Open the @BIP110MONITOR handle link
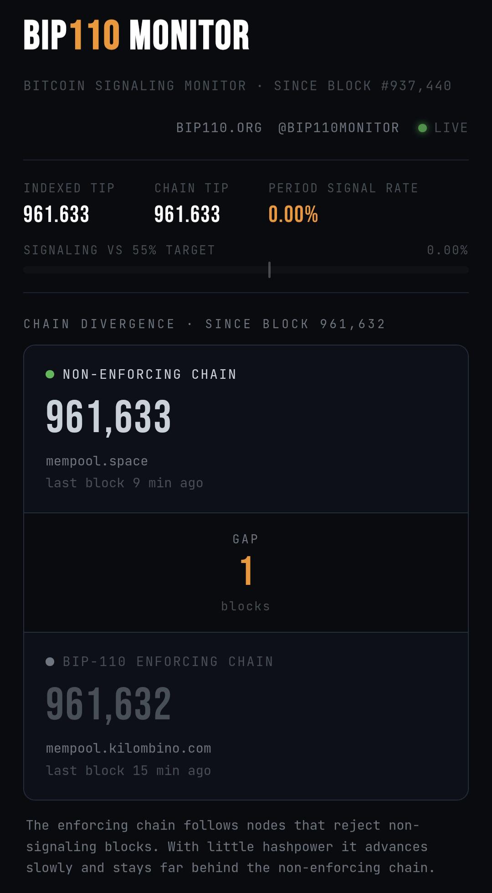This screenshot has width=492, height=893. coord(338,128)
